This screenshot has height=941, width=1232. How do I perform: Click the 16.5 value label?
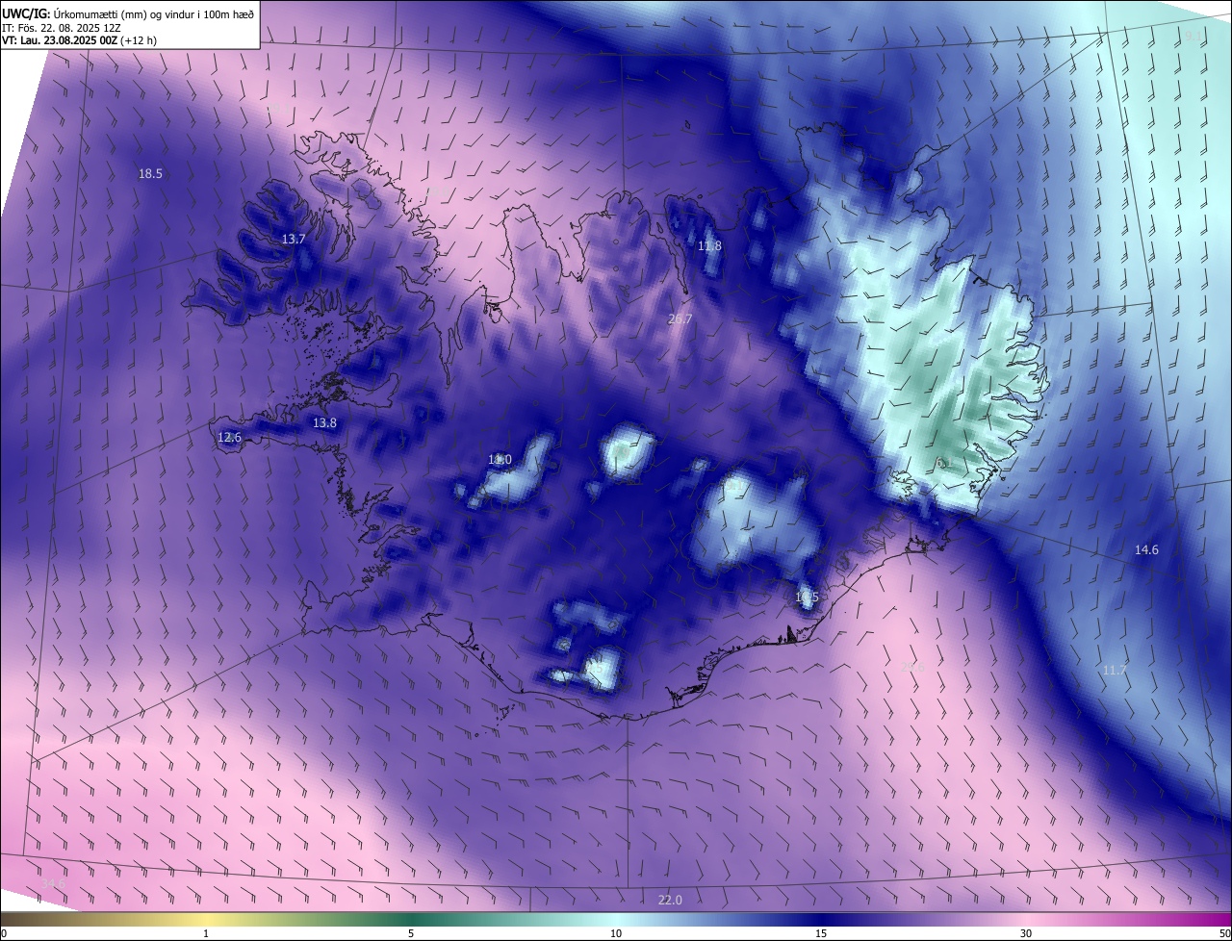pyautogui.click(x=807, y=598)
